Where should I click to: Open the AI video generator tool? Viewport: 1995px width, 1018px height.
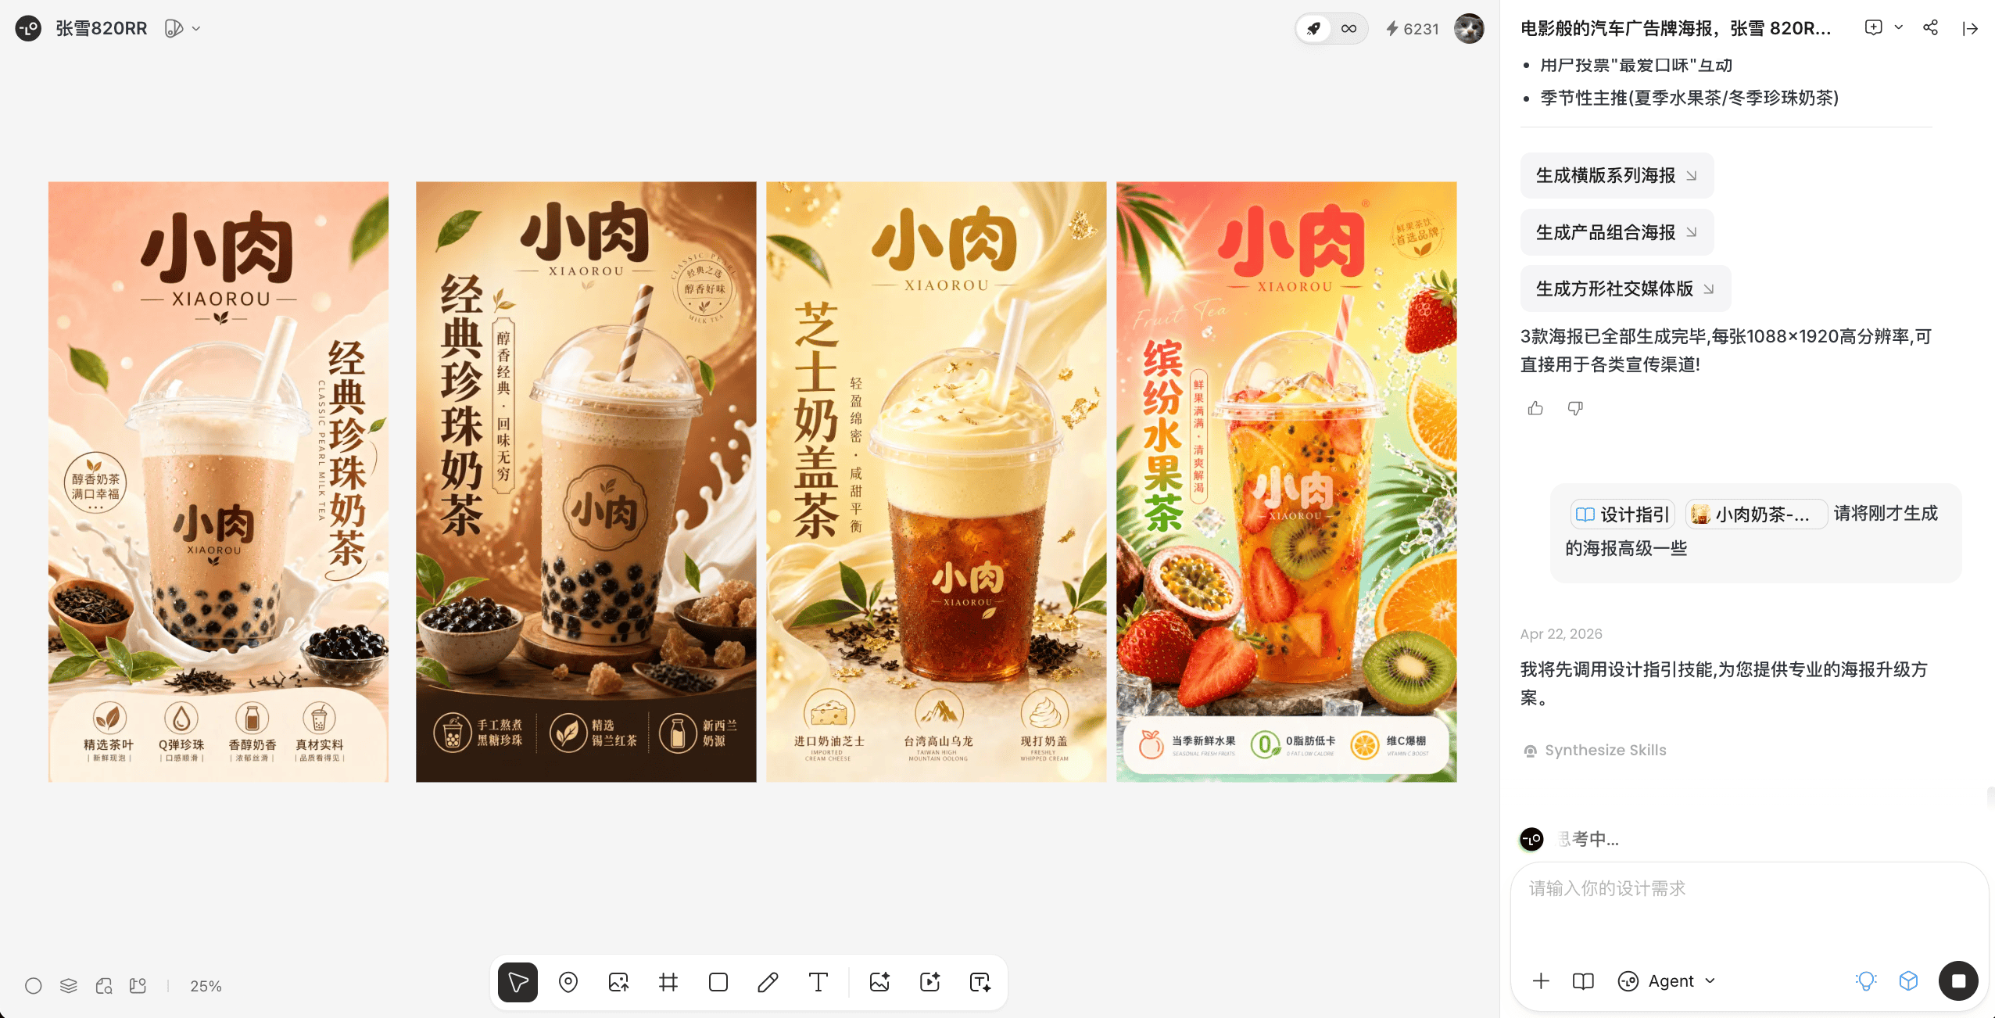click(x=930, y=983)
